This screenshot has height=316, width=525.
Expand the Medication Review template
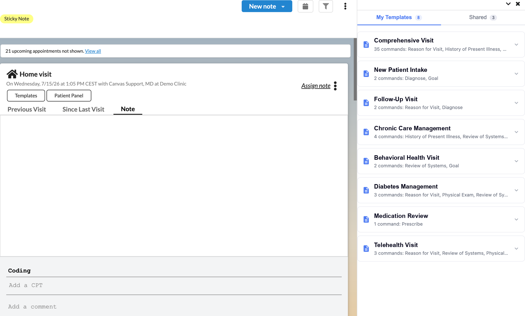click(516, 219)
